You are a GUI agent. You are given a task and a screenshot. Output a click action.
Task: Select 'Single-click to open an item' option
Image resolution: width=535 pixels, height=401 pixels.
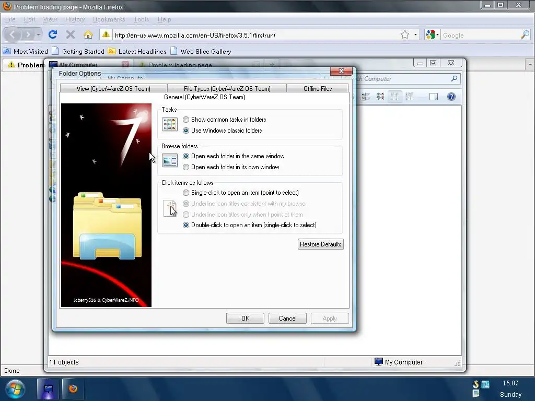click(186, 193)
